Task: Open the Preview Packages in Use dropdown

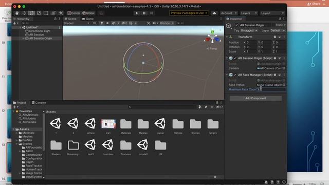Action: (189, 13)
